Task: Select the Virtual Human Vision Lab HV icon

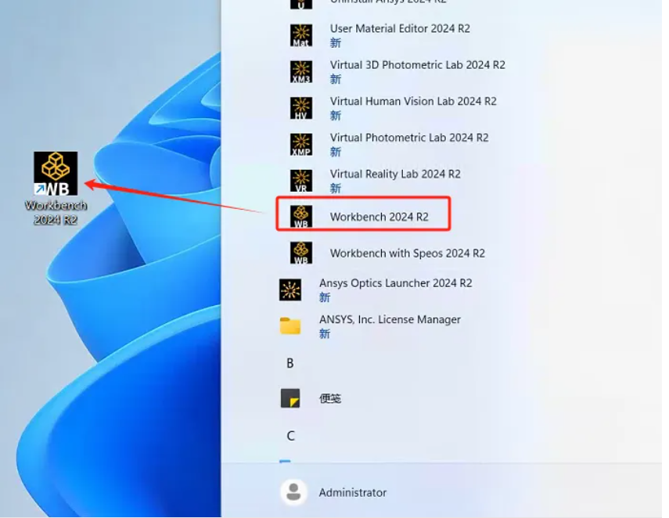Action: (301, 108)
